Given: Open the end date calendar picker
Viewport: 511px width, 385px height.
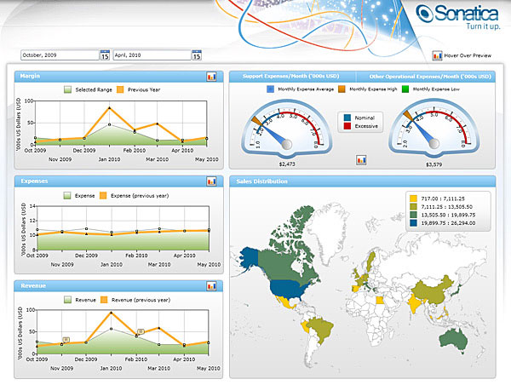Looking at the screenshot, I should coord(197,56).
